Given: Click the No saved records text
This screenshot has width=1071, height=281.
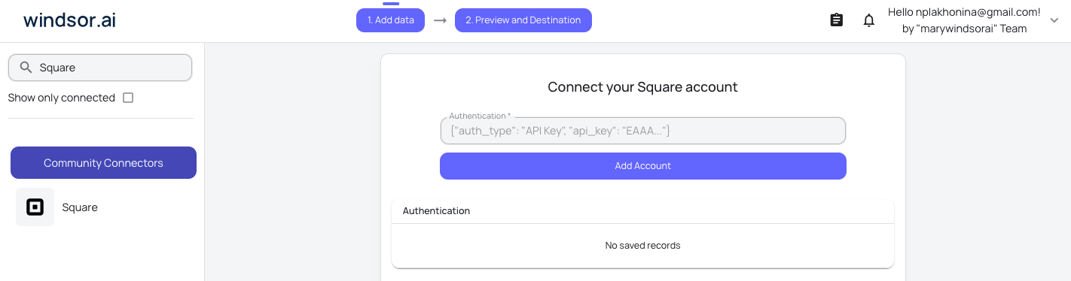Looking at the screenshot, I should tap(643, 246).
